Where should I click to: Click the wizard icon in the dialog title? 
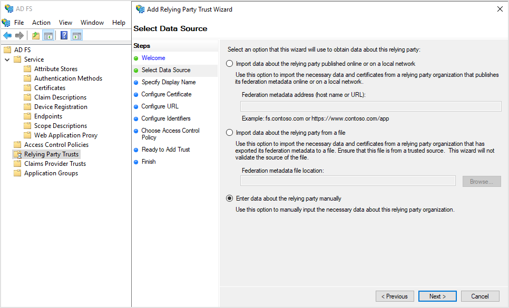click(x=140, y=9)
